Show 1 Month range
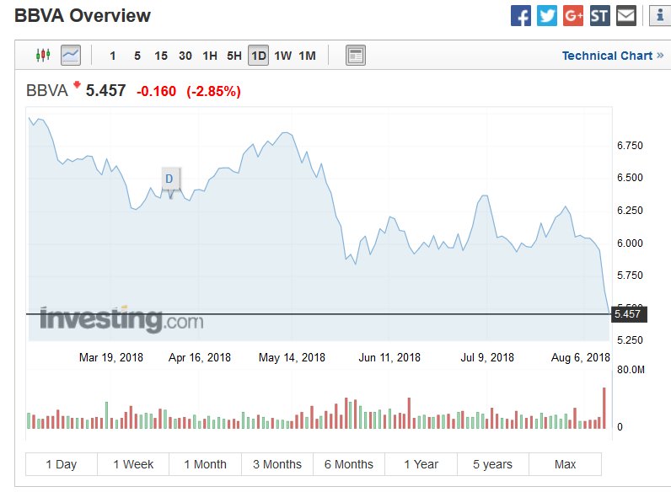This screenshot has height=492, width=671. tap(205, 464)
